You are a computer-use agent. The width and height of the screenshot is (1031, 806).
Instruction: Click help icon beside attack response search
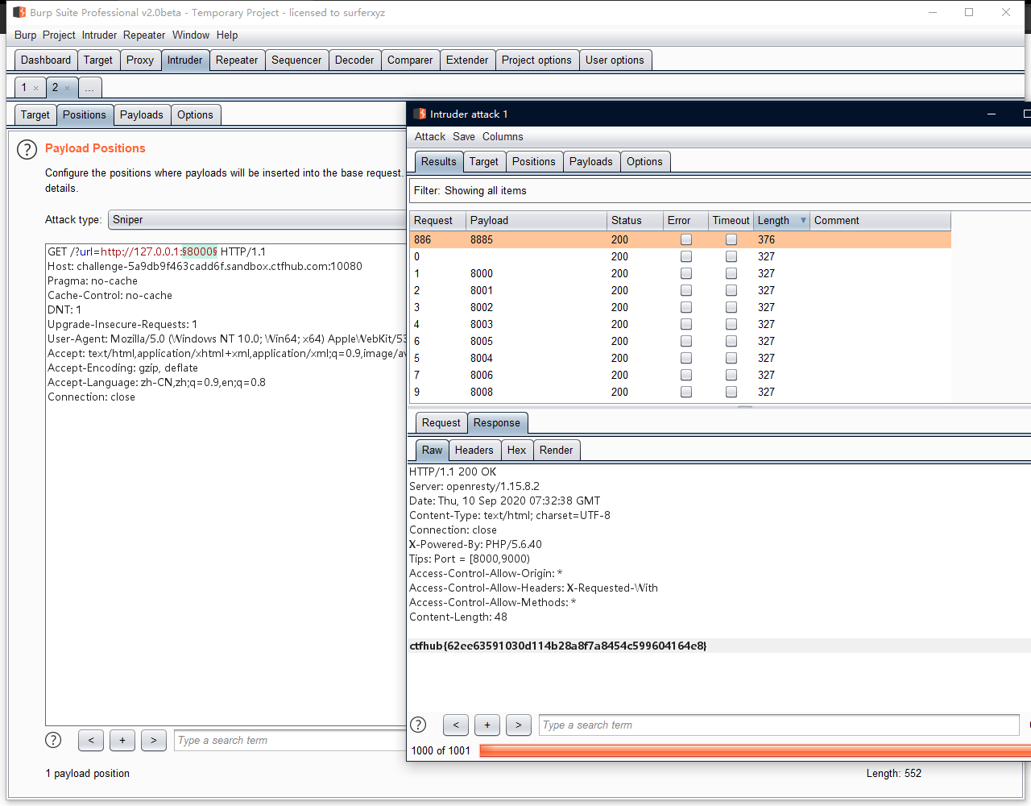[418, 725]
